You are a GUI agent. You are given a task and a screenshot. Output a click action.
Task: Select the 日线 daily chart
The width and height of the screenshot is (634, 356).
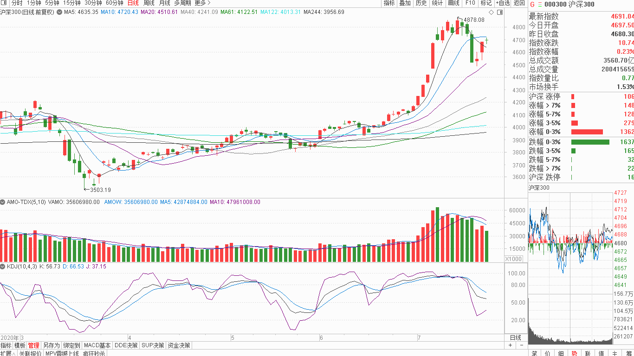tap(133, 3)
